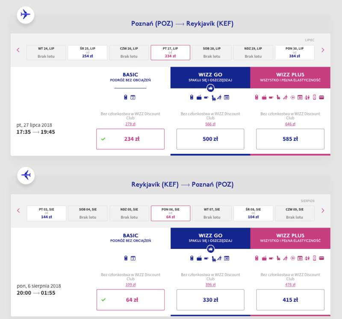Open the 476 zł non-member price link

point(290,284)
